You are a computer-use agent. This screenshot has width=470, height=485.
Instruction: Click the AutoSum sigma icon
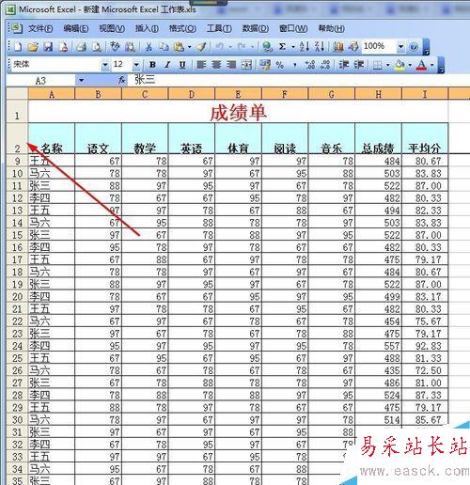(282, 47)
